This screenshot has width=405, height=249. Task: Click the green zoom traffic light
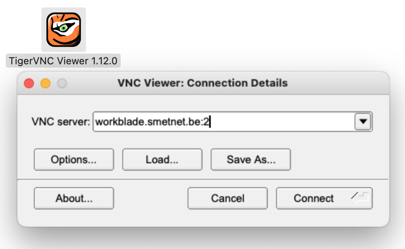62,83
